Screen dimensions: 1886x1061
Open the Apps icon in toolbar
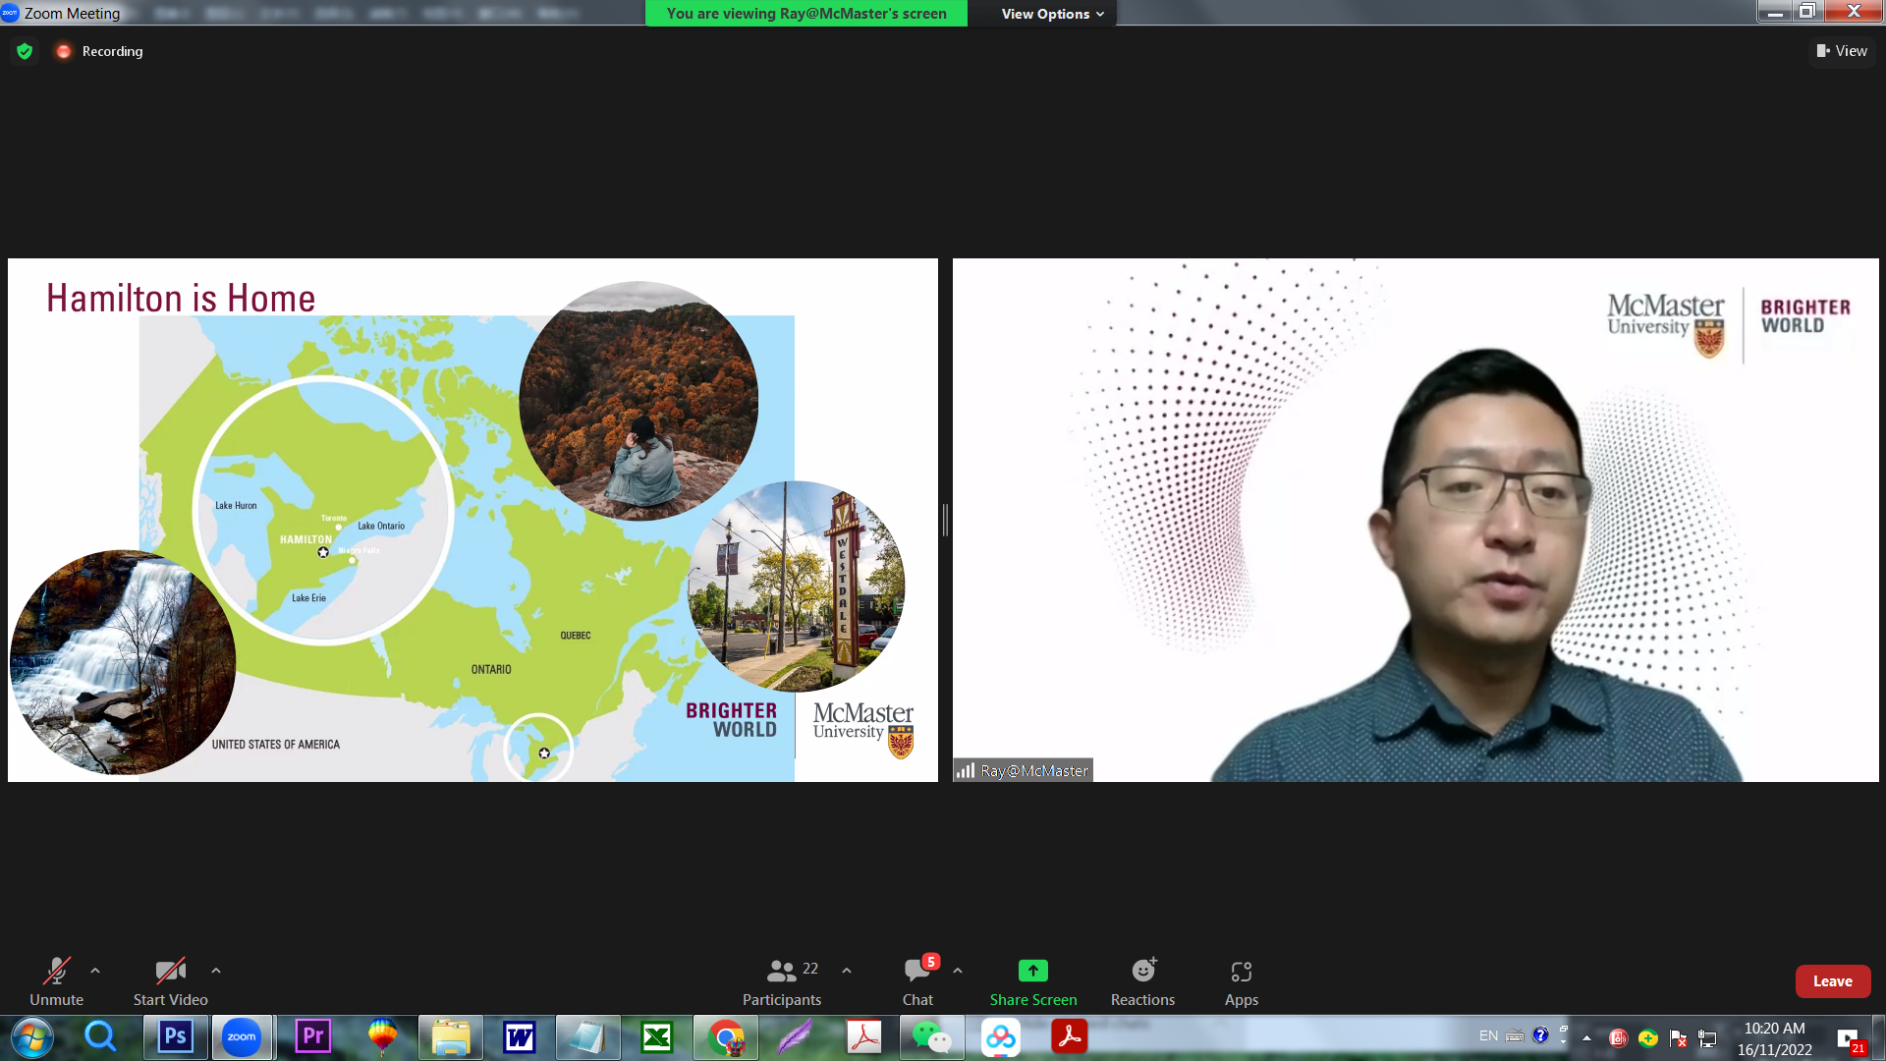click(x=1241, y=972)
